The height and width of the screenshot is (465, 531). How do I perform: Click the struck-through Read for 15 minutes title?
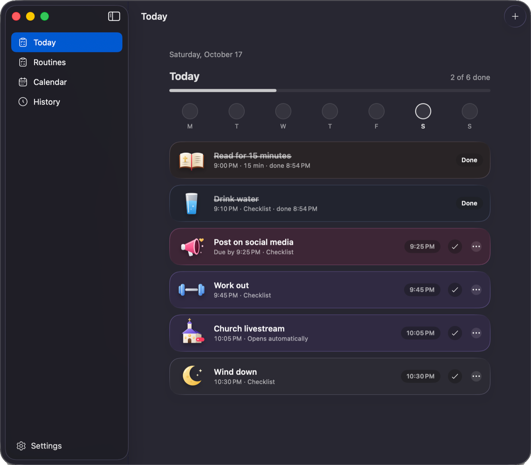click(253, 156)
